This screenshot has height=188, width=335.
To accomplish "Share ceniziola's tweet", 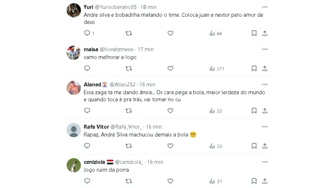I will click(265, 181).
